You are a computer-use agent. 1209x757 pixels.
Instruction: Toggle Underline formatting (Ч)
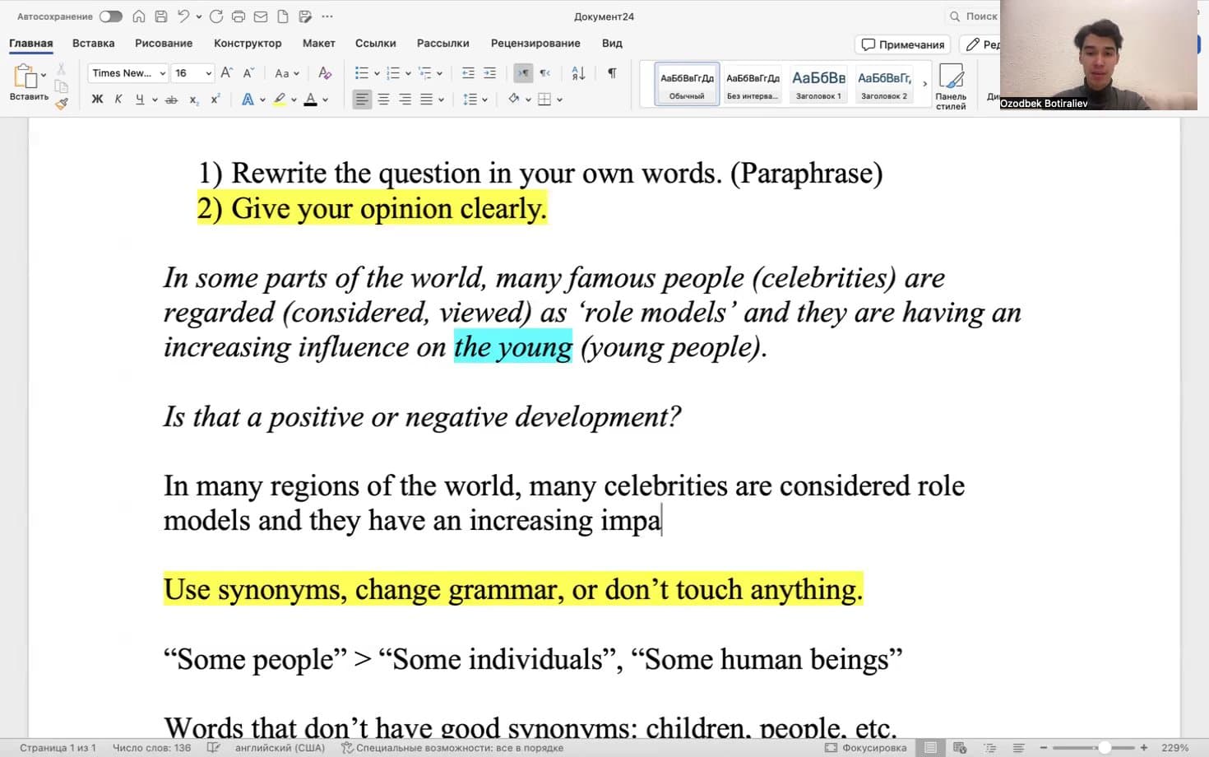point(140,100)
